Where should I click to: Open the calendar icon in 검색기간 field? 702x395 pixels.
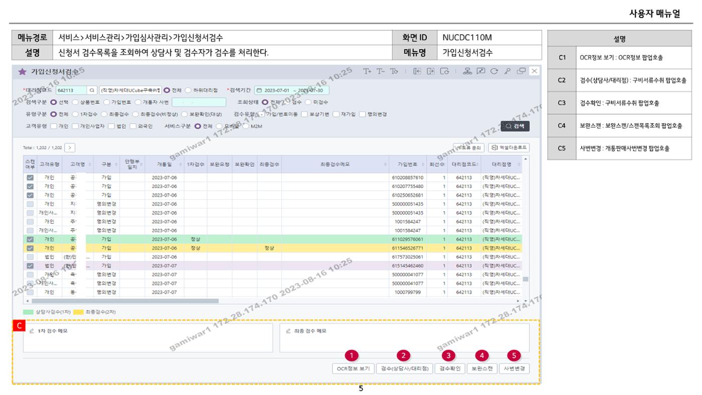259,91
